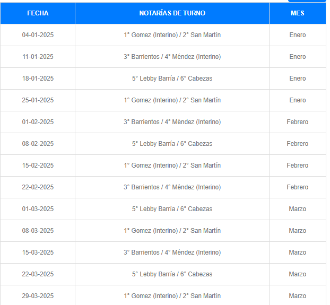Choose the 22-03-2025 date cell

coord(38,274)
